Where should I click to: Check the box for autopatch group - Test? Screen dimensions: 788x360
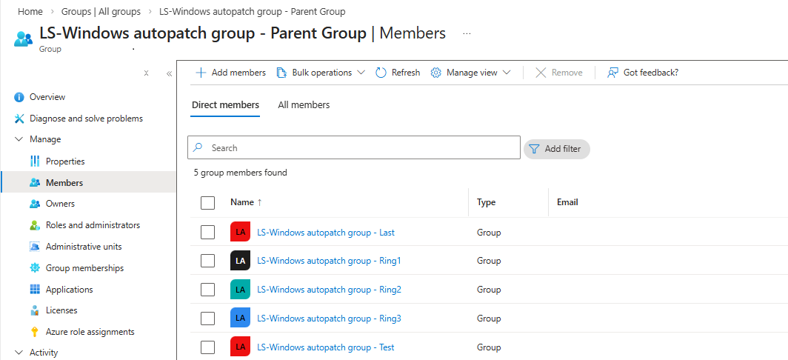point(207,347)
